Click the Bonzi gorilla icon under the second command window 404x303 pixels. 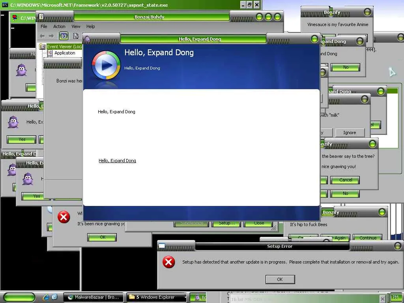(21, 70)
